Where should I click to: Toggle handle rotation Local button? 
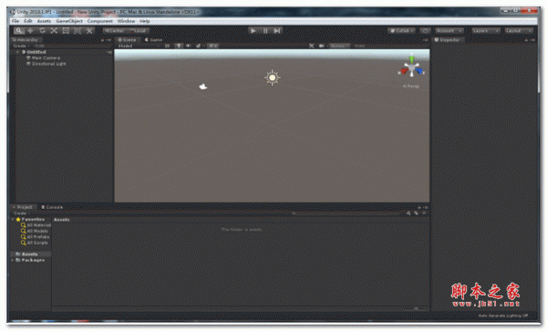(139, 31)
